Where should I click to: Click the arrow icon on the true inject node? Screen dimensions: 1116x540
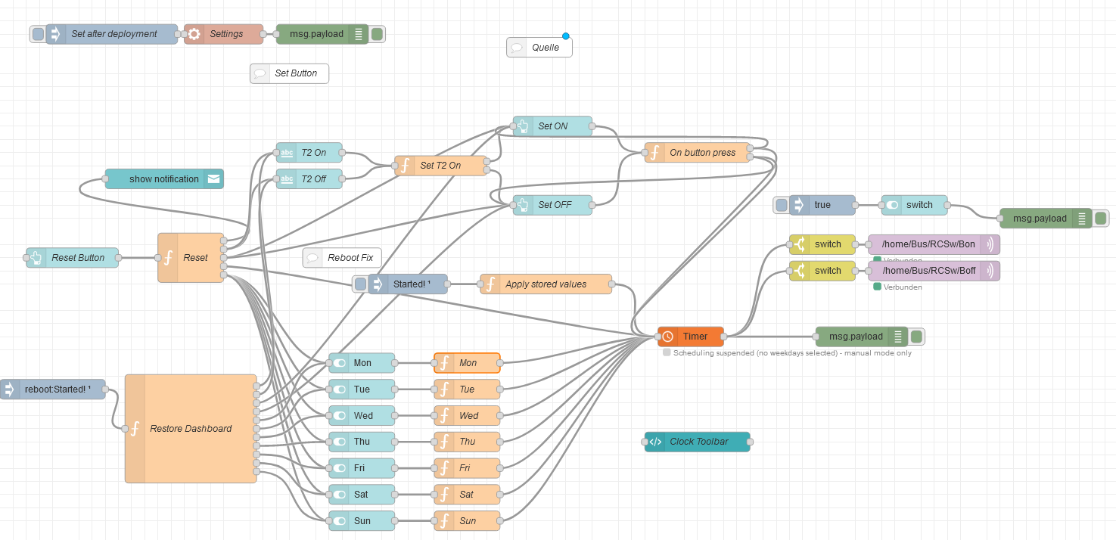pos(799,205)
